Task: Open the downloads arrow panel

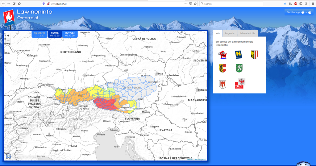Action: click(x=285, y=4)
